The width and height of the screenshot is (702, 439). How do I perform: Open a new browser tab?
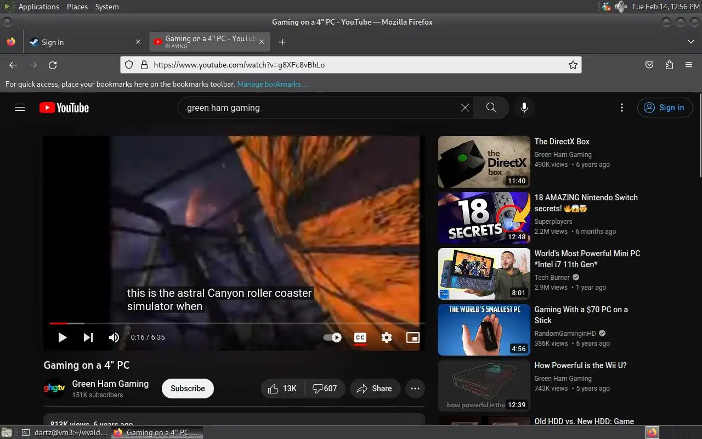282,42
